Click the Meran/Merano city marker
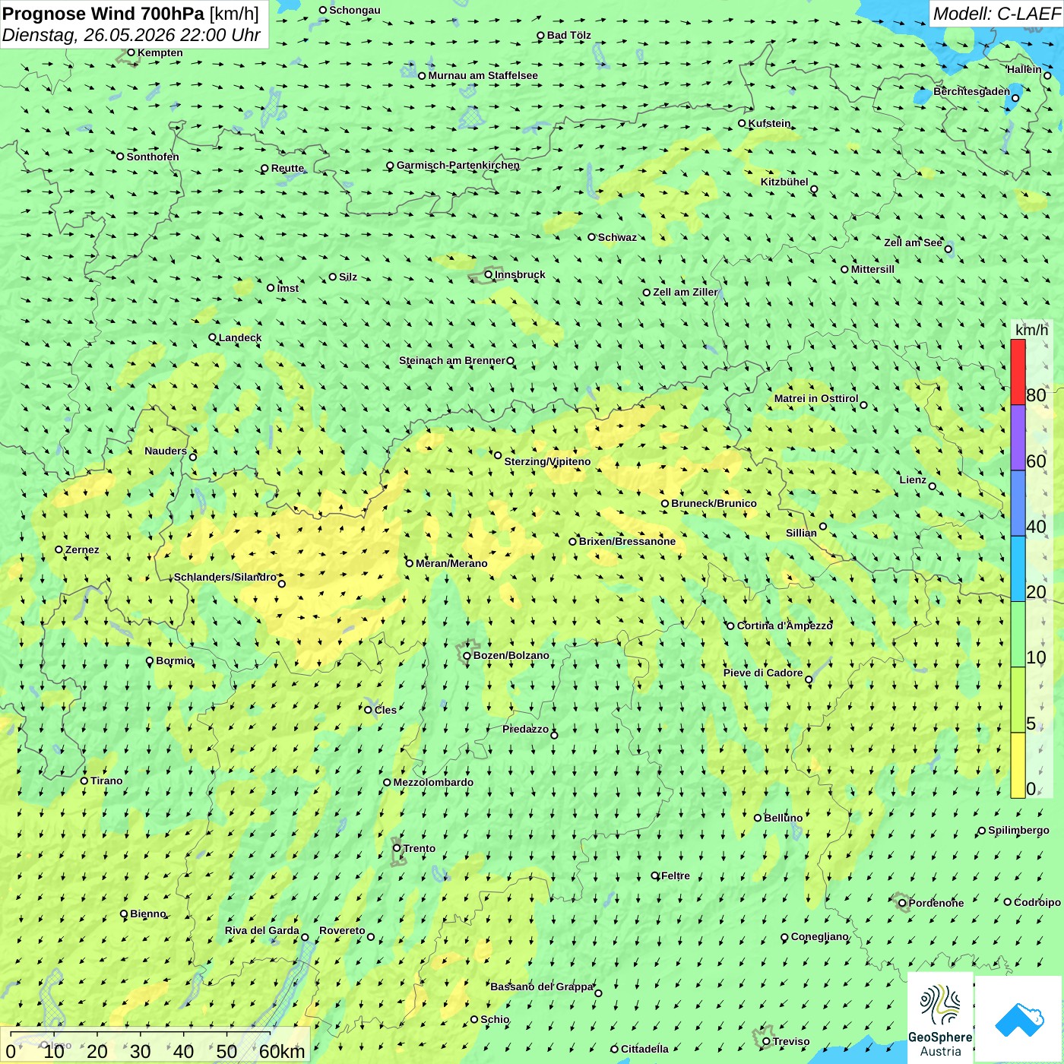 [410, 563]
